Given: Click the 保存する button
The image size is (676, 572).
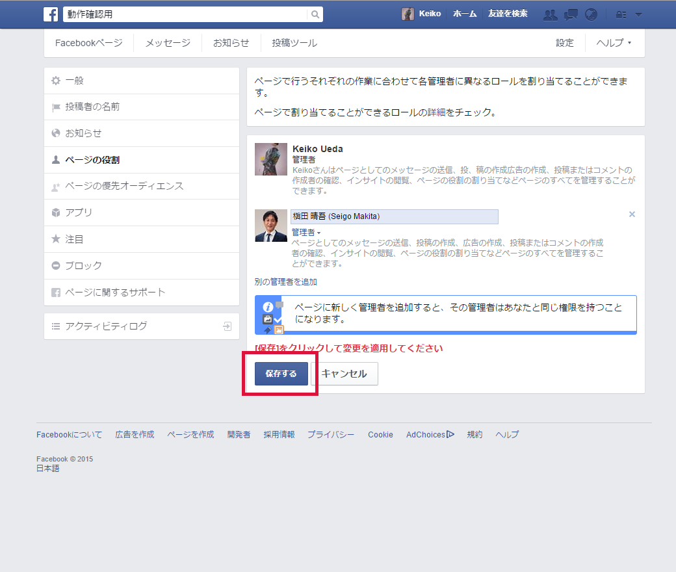Looking at the screenshot, I should [281, 373].
